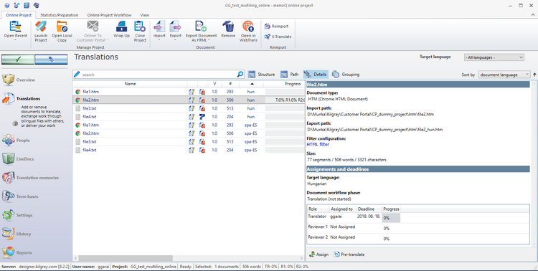Click the search magnifier icon
Image resolution: width=538 pixels, height=271 pixels.
coord(240,74)
